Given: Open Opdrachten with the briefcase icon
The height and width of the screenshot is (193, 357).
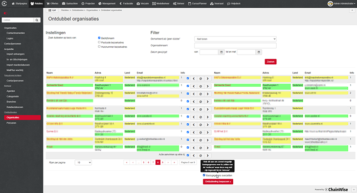Looking at the screenshot, I should click(x=64, y=3).
